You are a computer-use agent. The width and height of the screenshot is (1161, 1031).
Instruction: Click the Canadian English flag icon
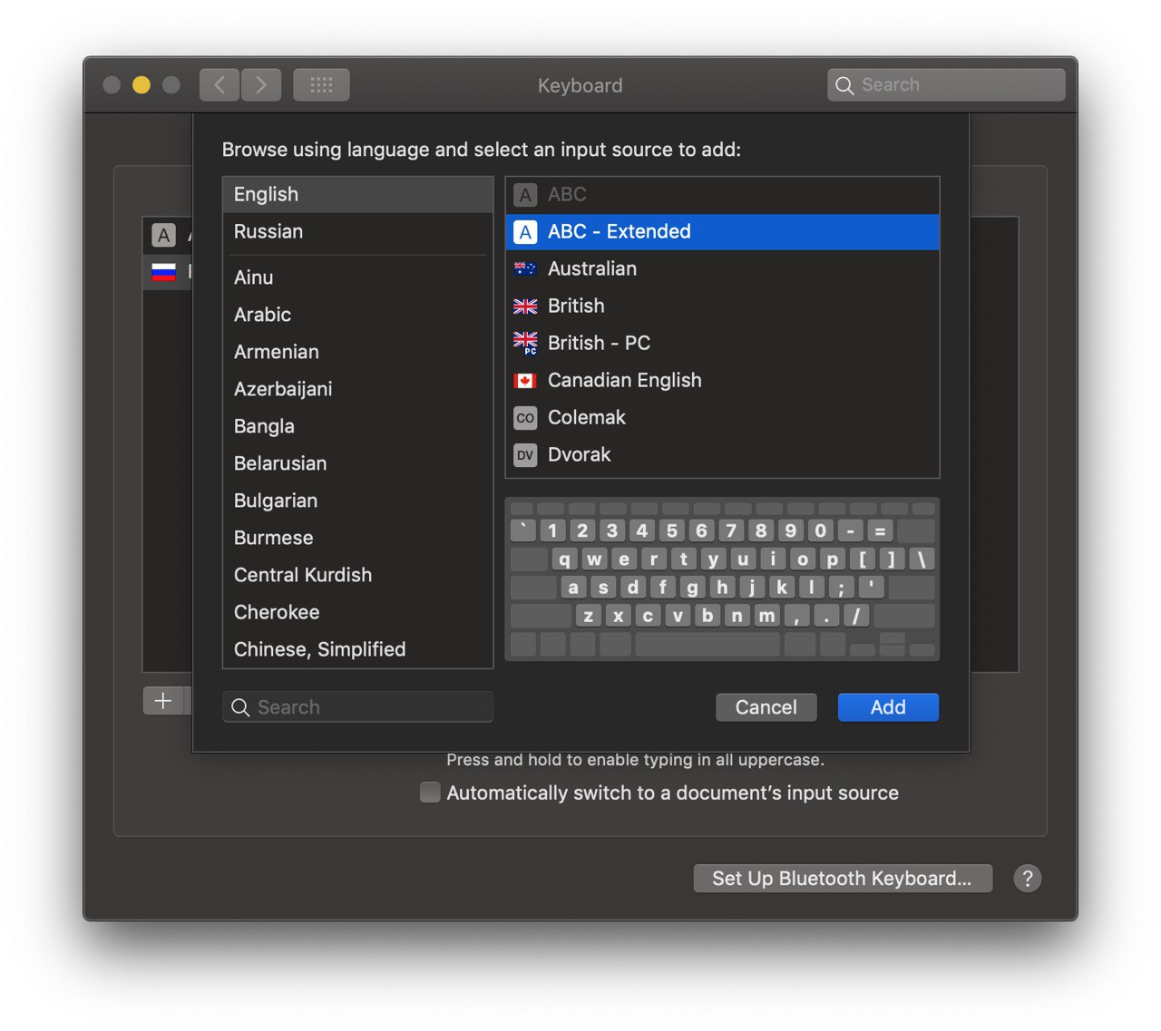coord(525,381)
